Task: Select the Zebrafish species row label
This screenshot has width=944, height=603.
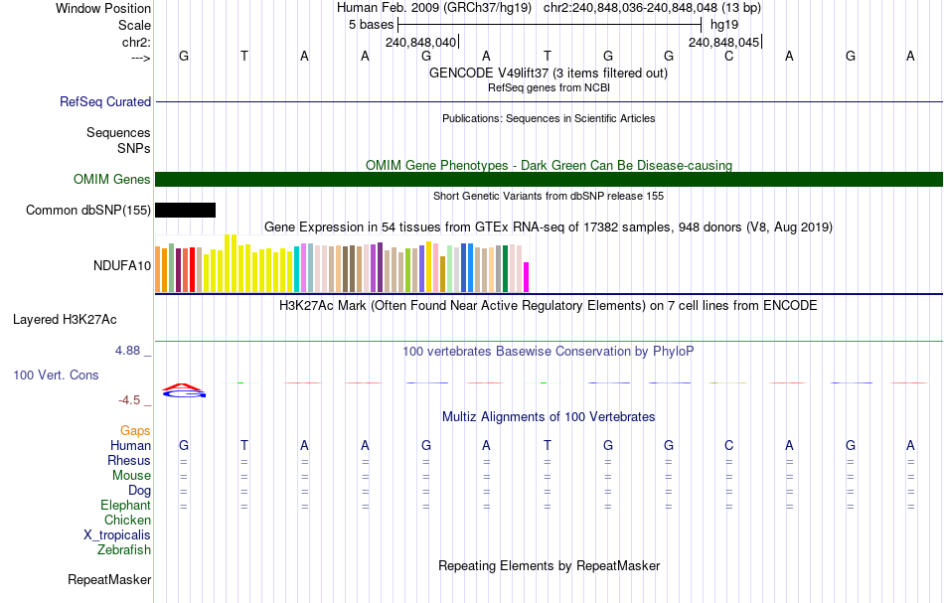Action: click(124, 549)
